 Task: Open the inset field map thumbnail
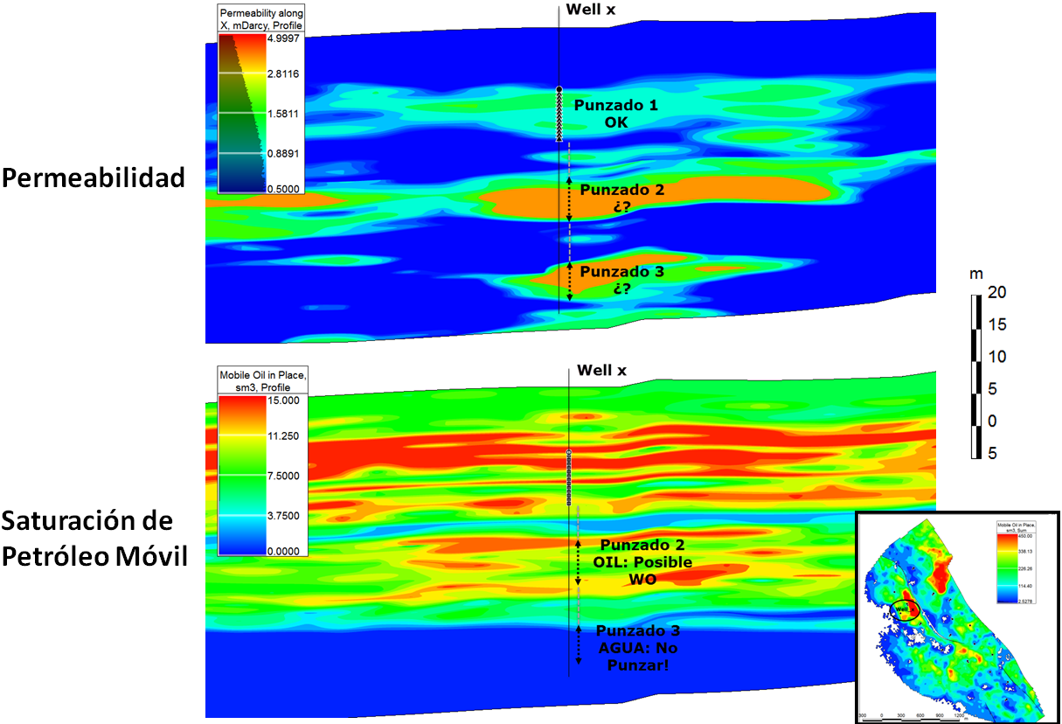pyautogui.click(x=957, y=617)
